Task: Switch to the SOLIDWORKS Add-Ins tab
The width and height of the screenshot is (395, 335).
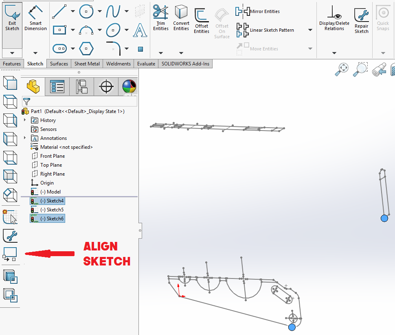Action: click(x=185, y=64)
